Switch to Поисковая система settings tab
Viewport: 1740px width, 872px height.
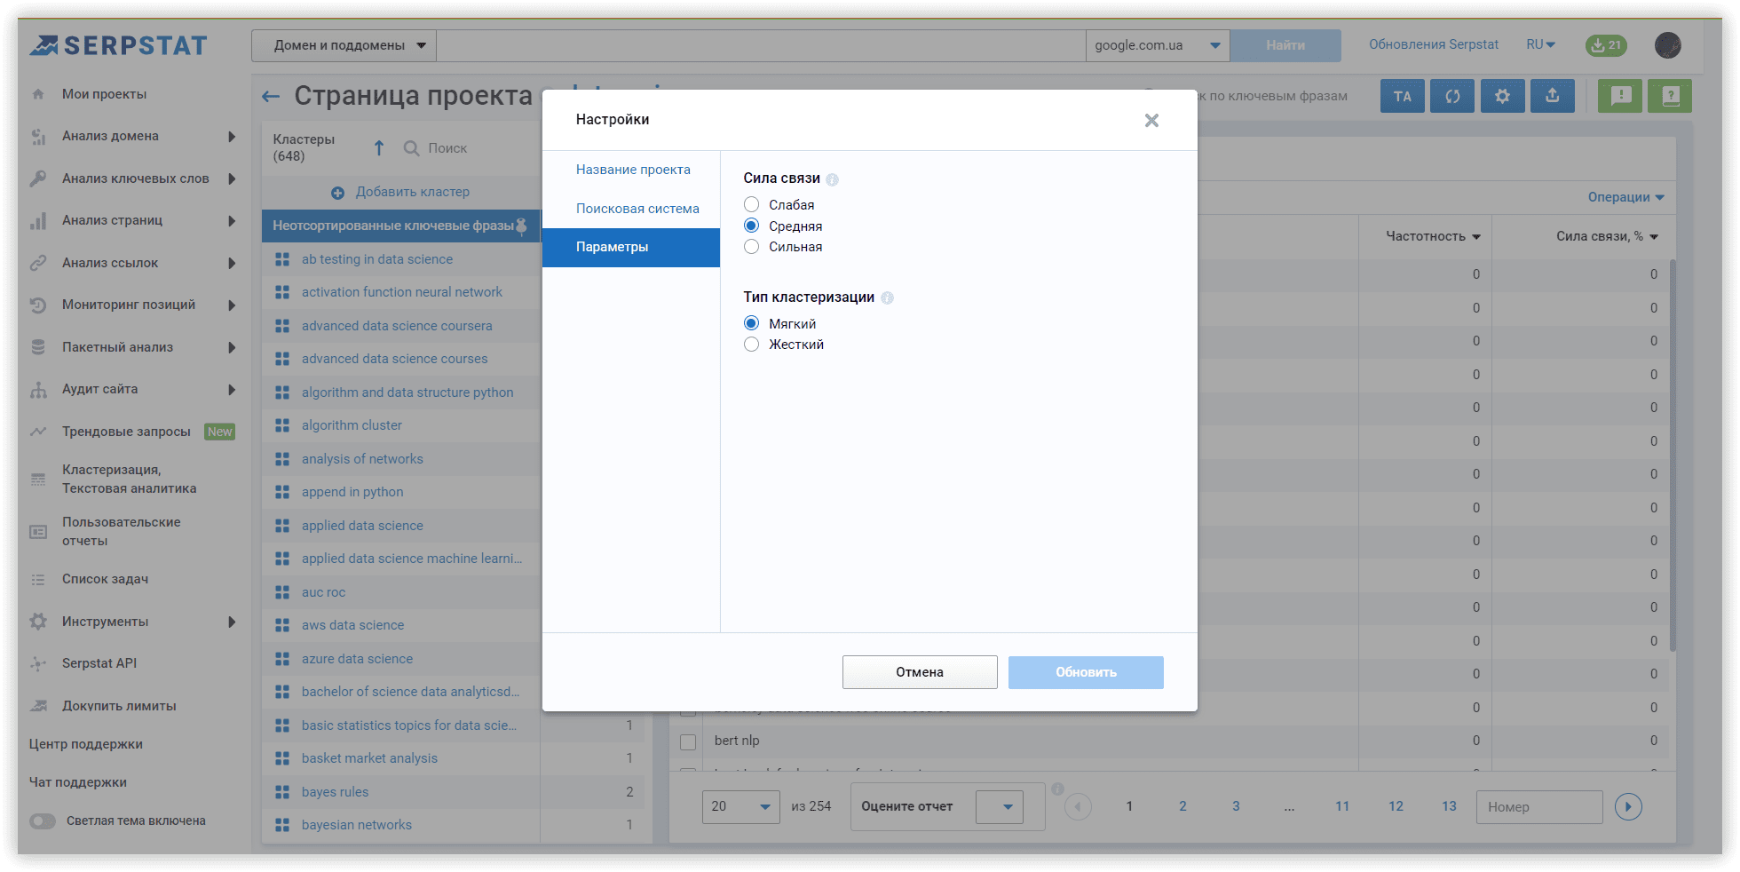click(637, 209)
